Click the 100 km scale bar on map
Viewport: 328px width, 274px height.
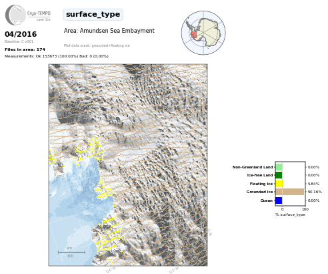[x=71, y=252]
